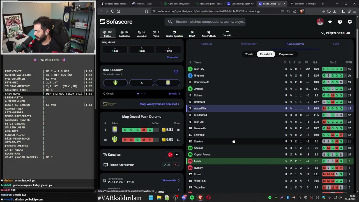The width and height of the screenshot is (359, 202).
Task: Open the Motor Sporları category
Action: 174,34
